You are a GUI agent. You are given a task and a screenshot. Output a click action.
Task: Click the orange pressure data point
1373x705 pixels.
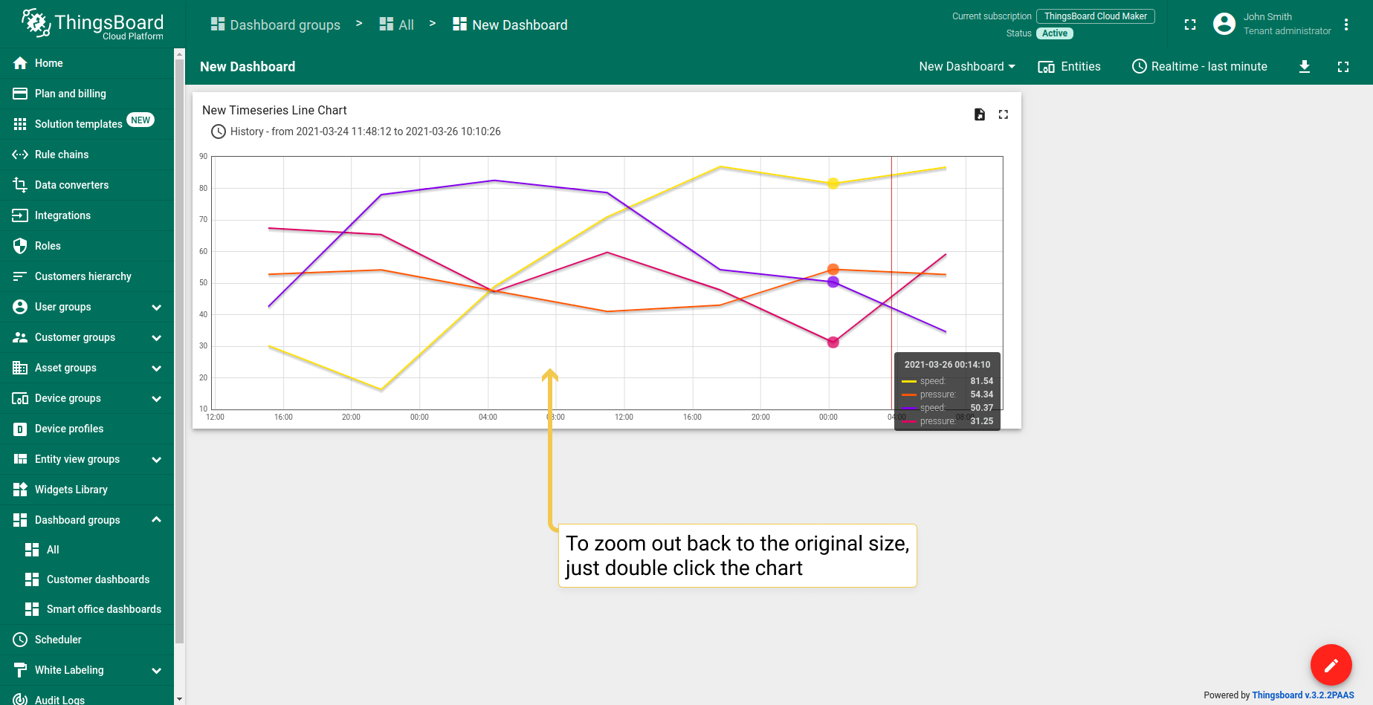click(833, 270)
